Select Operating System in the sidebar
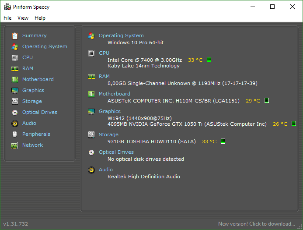303x230 pixels. tap(45, 47)
